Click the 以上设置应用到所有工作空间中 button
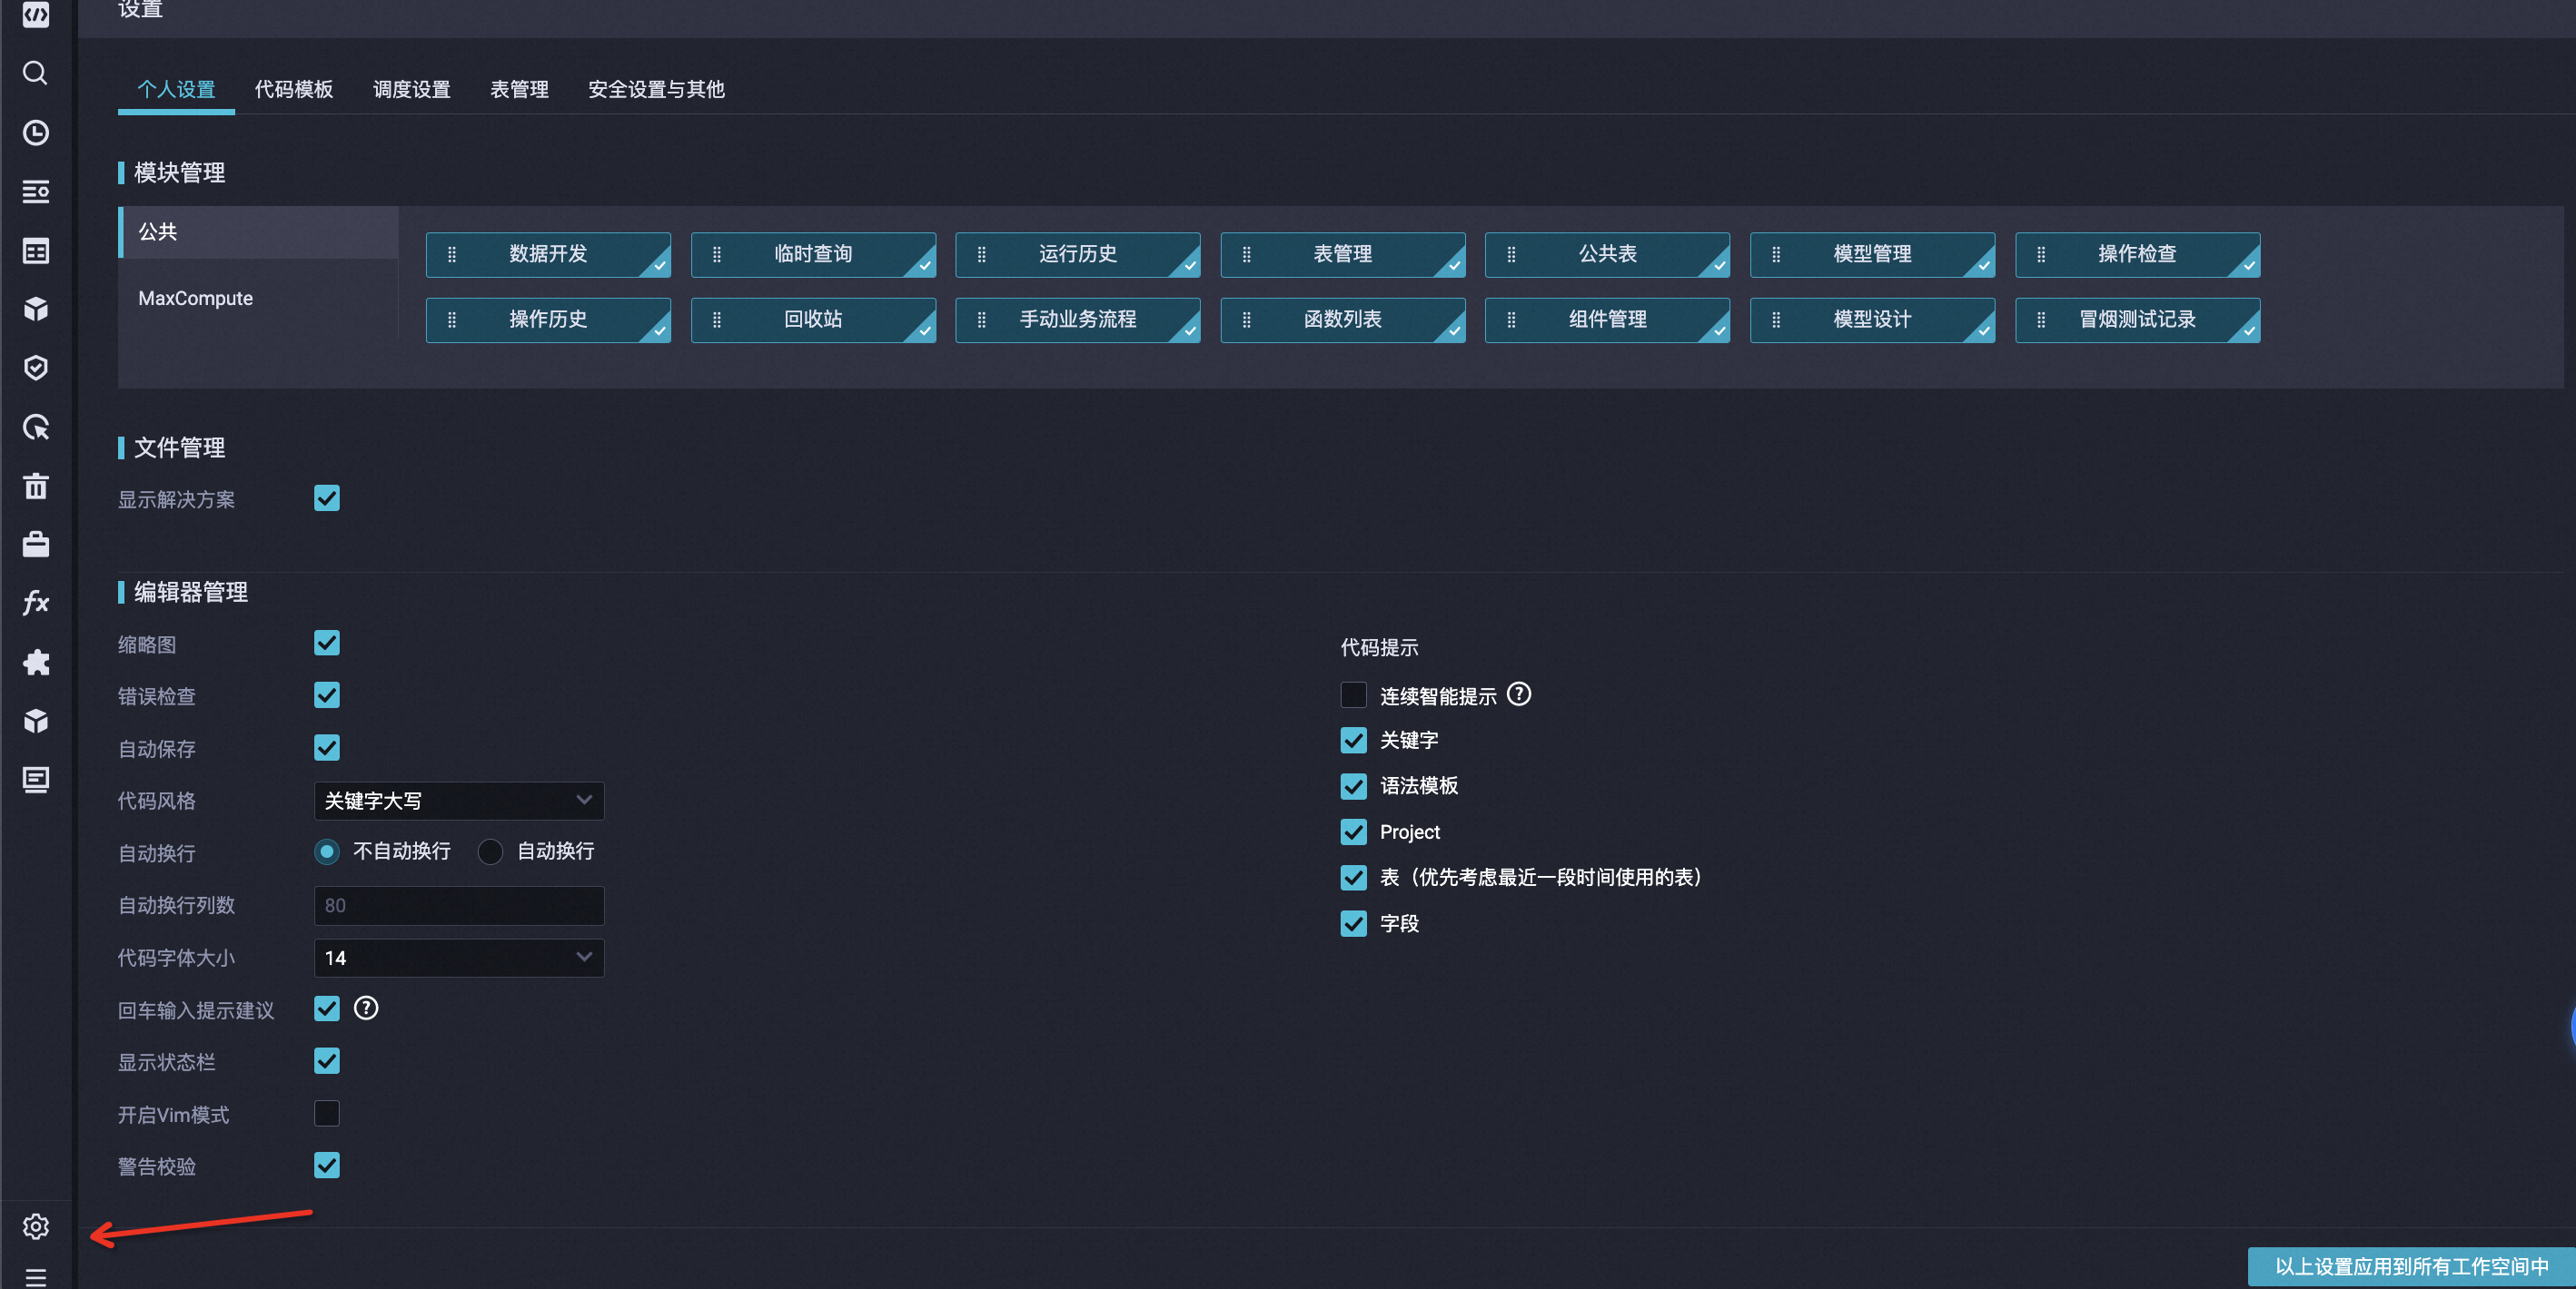Screen dimensions: 2576x1289 2410,1266
